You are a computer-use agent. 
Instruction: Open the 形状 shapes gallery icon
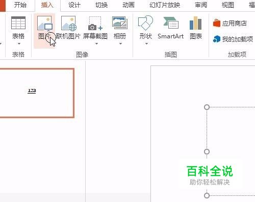click(x=145, y=23)
